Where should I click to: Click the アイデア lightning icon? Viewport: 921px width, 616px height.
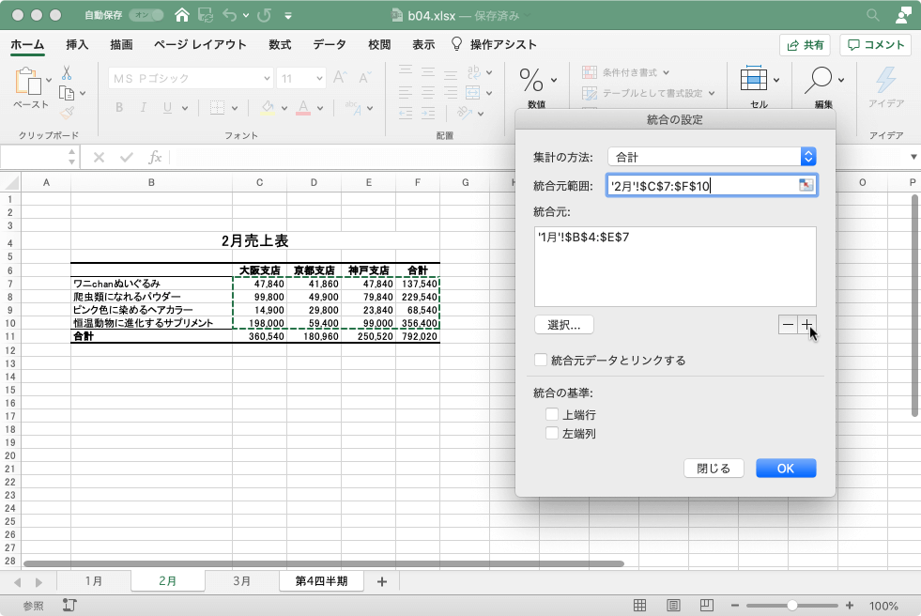point(885,80)
